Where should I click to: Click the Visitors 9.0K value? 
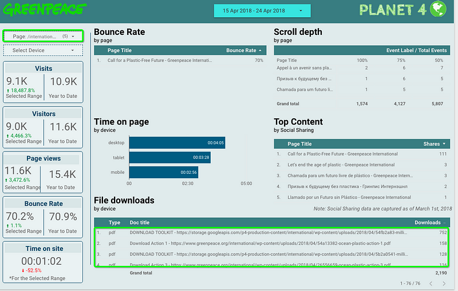[x=17, y=126]
